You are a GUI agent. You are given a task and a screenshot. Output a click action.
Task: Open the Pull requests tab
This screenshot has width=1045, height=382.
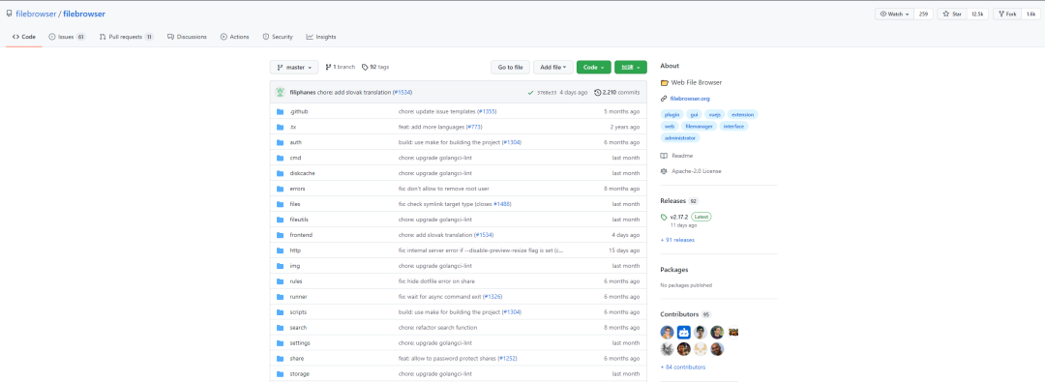pos(127,38)
